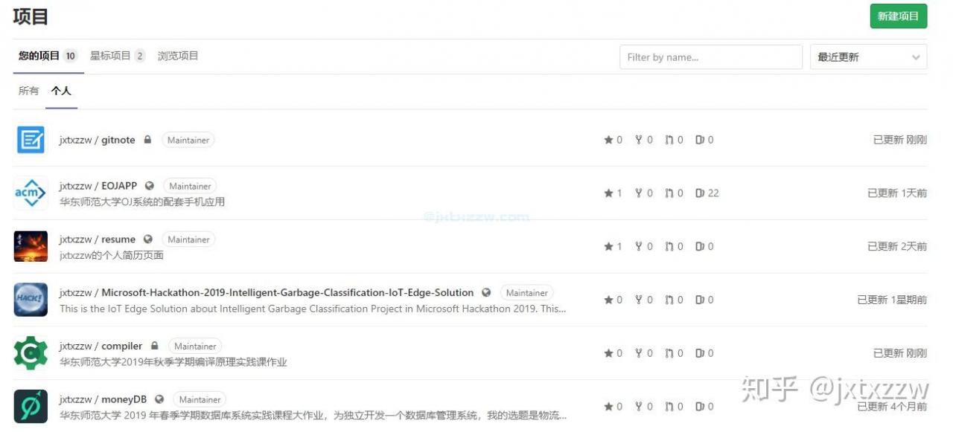Select the 个人 sub-tab

(x=61, y=91)
